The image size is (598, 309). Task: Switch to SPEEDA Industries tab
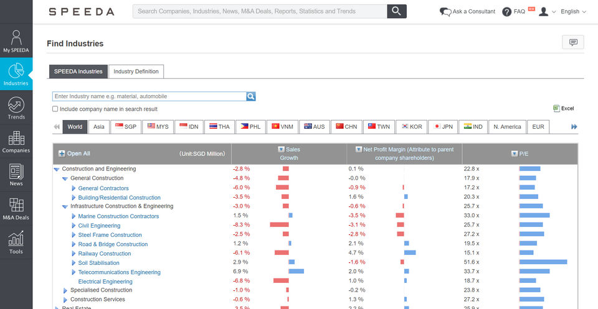pos(78,71)
